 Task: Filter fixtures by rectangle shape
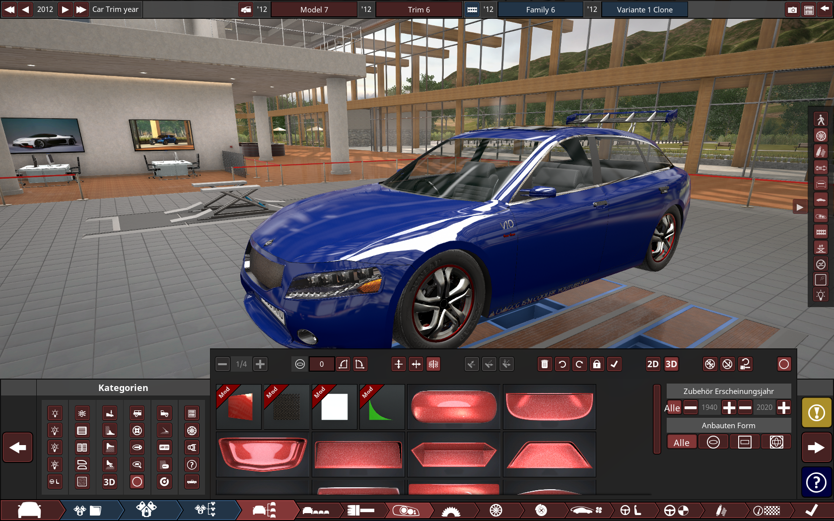click(745, 442)
